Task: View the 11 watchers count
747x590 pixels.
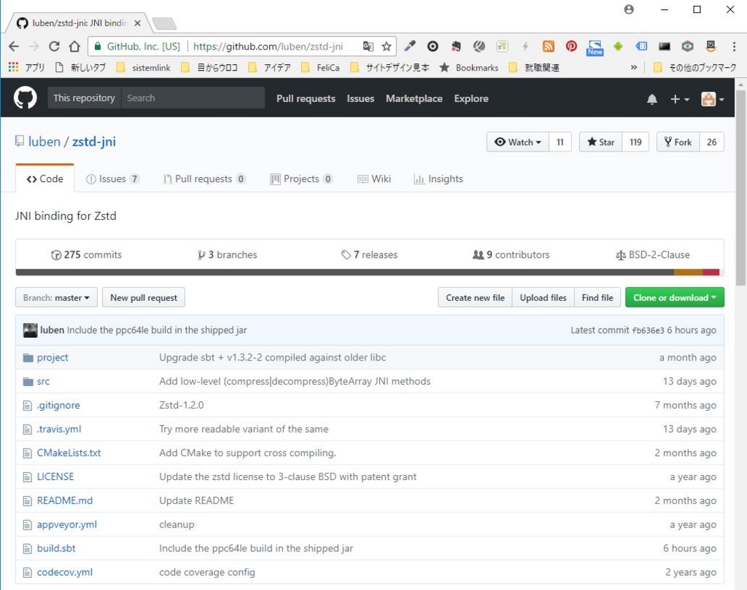Action: pyautogui.click(x=560, y=142)
